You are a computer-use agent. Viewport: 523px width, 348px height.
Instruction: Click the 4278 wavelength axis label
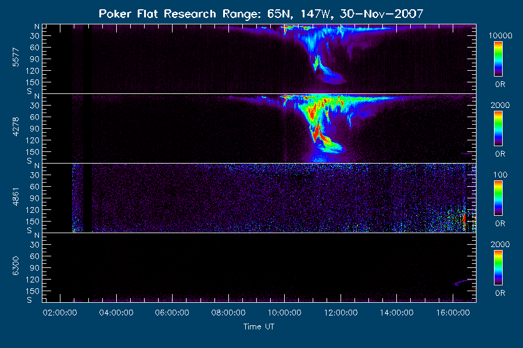click(16, 127)
